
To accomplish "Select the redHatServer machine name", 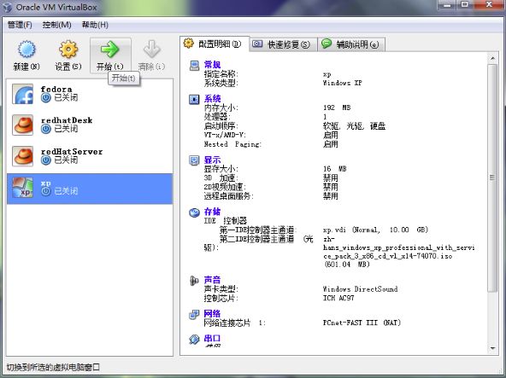I will (x=72, y=152).
